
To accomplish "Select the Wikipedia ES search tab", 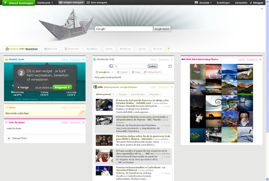I will point(152,72).
